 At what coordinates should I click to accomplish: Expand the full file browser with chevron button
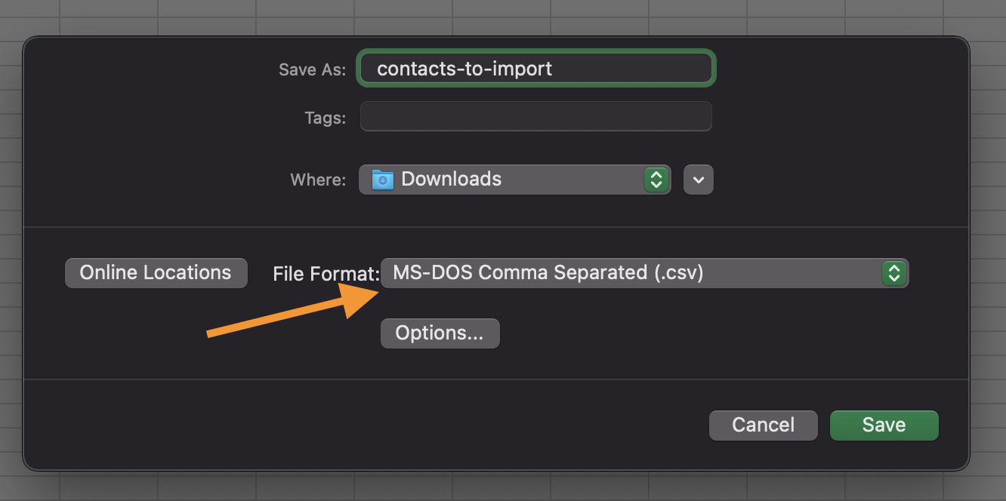[x=699, y=180]
